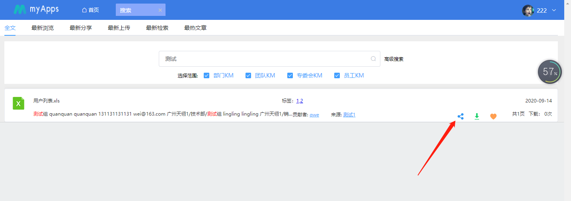Close the 搜索 tab
571x201 pixels.
[160, 10]
